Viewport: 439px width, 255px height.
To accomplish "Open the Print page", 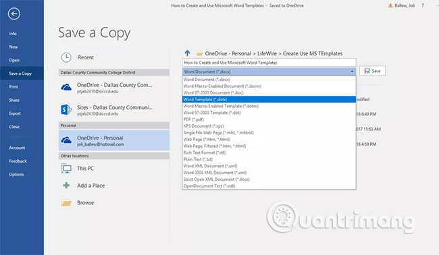I will click(14, 87).
